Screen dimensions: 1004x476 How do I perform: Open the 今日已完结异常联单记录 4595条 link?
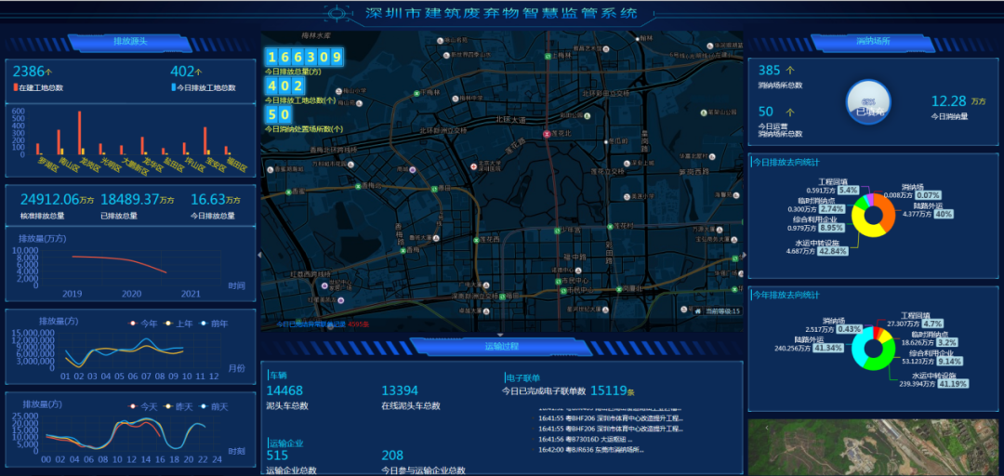pyautogui.click(x=323, y=324)
